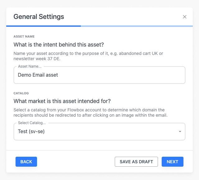Click the light blue remaining progress segment
This screenshot has width=199, height=180.
(x=137, y=26)
